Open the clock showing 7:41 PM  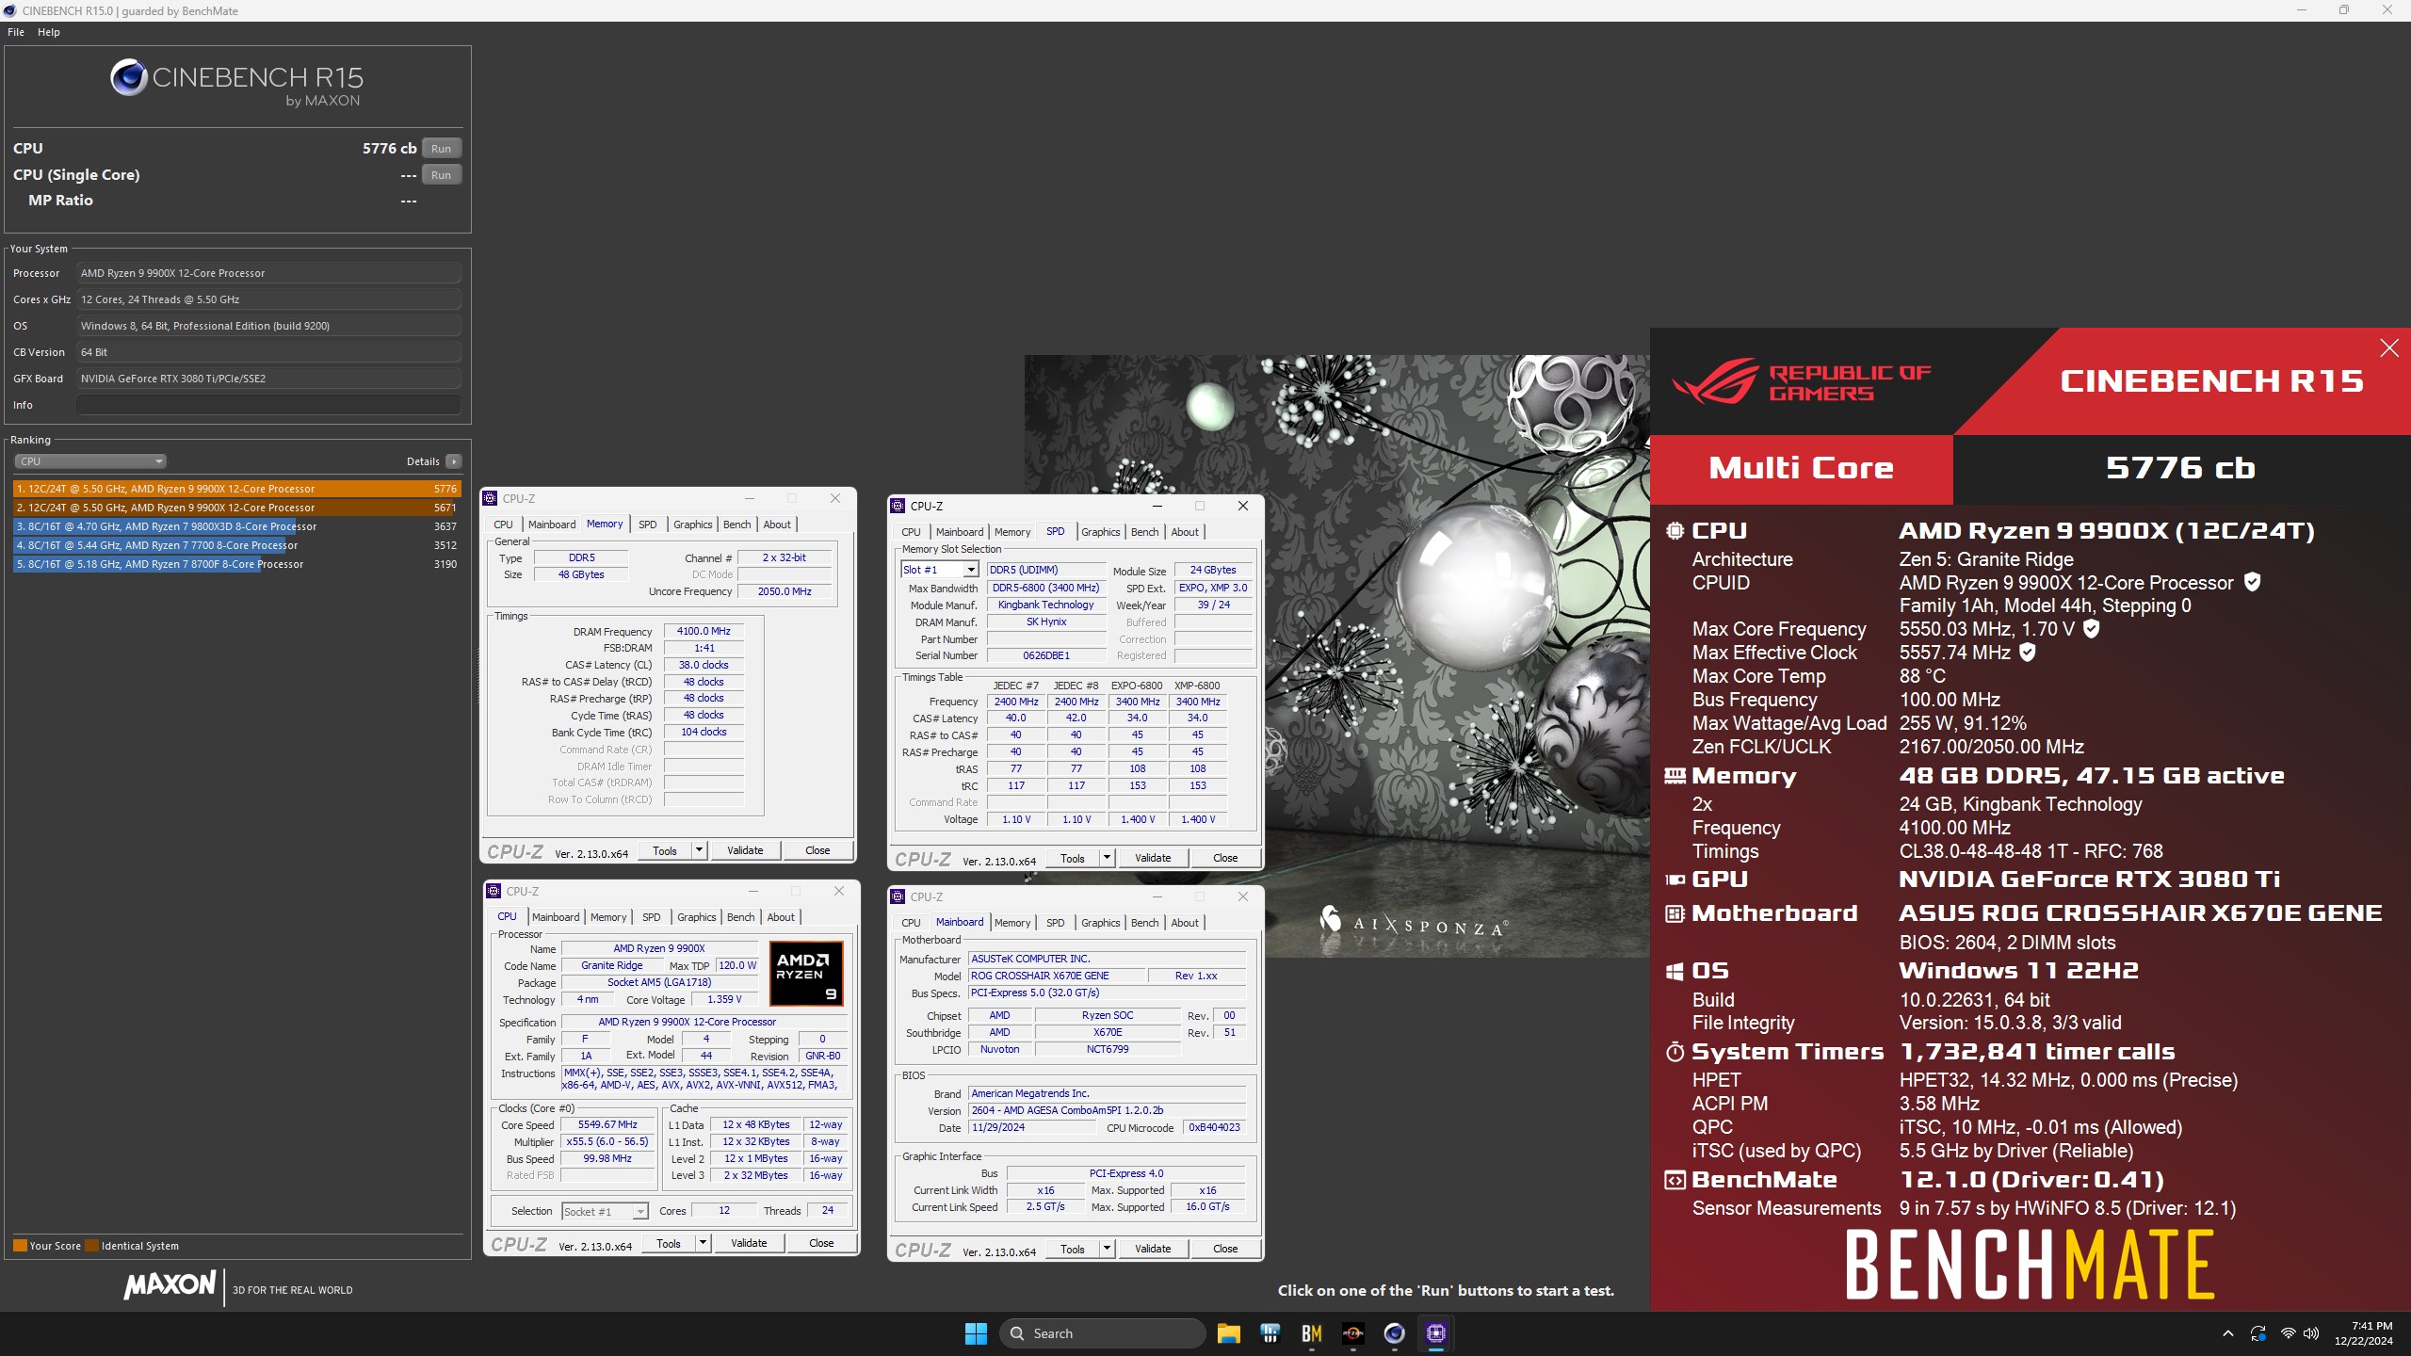click(x=2363, y=1333)
